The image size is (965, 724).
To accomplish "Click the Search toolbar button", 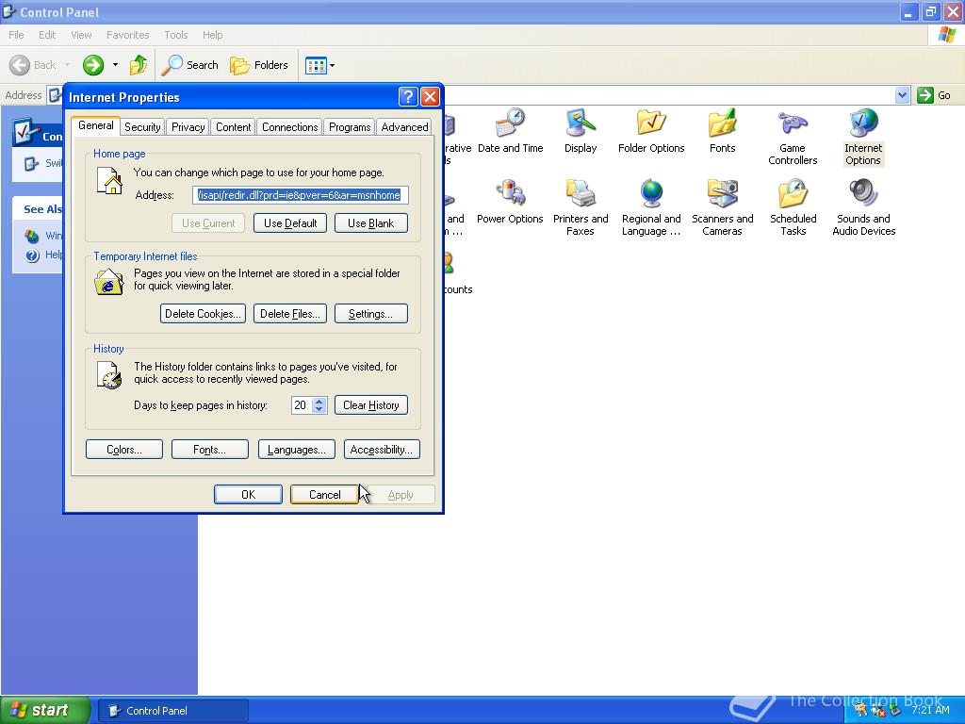I will [x=190, y=65].
